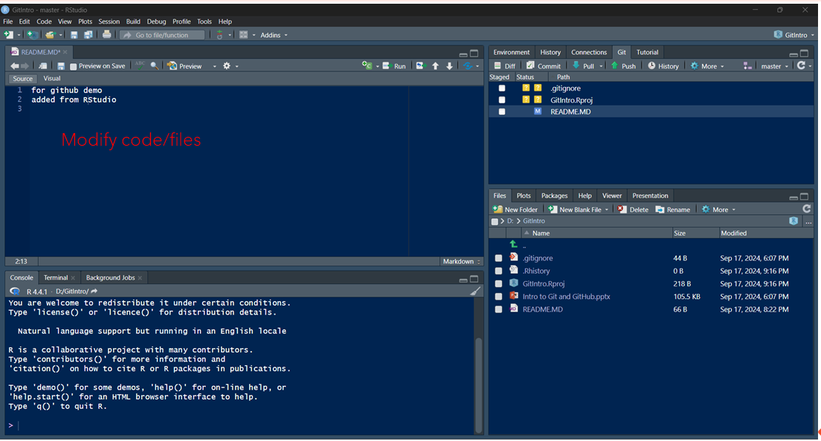The width and height of the screenshot is (821, 441).
Task: Click the version control toolbar icon
Action: point(219,35)
